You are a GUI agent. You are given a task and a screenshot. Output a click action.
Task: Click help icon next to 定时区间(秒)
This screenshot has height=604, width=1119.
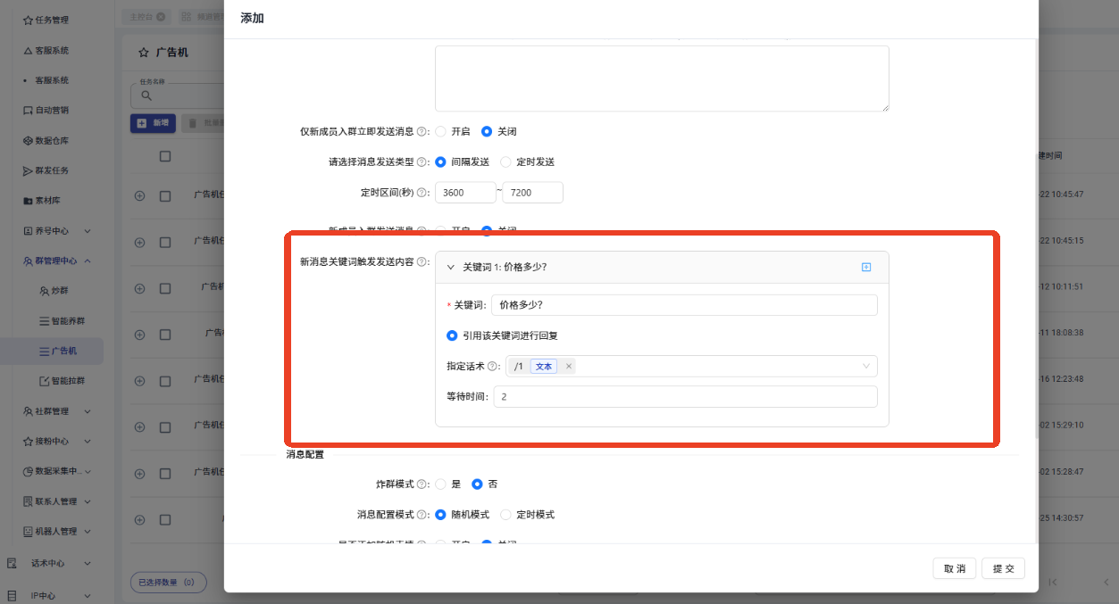tap(422, 193)
